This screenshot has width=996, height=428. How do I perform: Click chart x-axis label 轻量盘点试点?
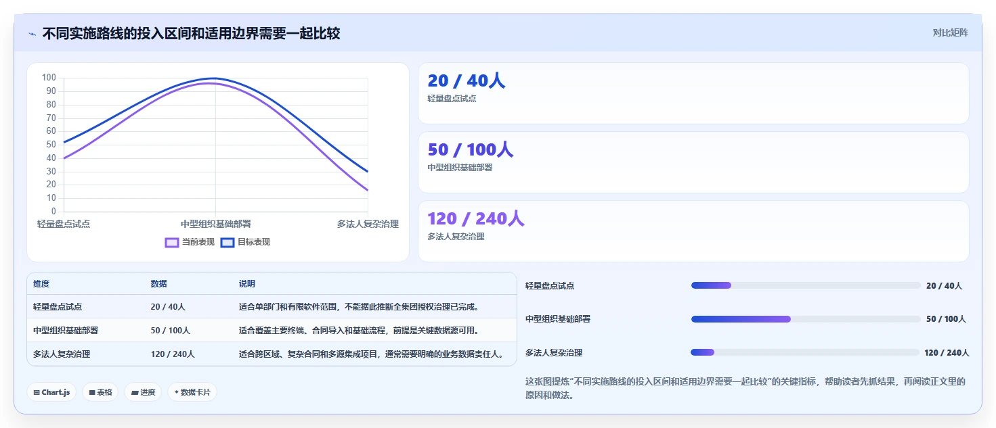coord(64,224)
